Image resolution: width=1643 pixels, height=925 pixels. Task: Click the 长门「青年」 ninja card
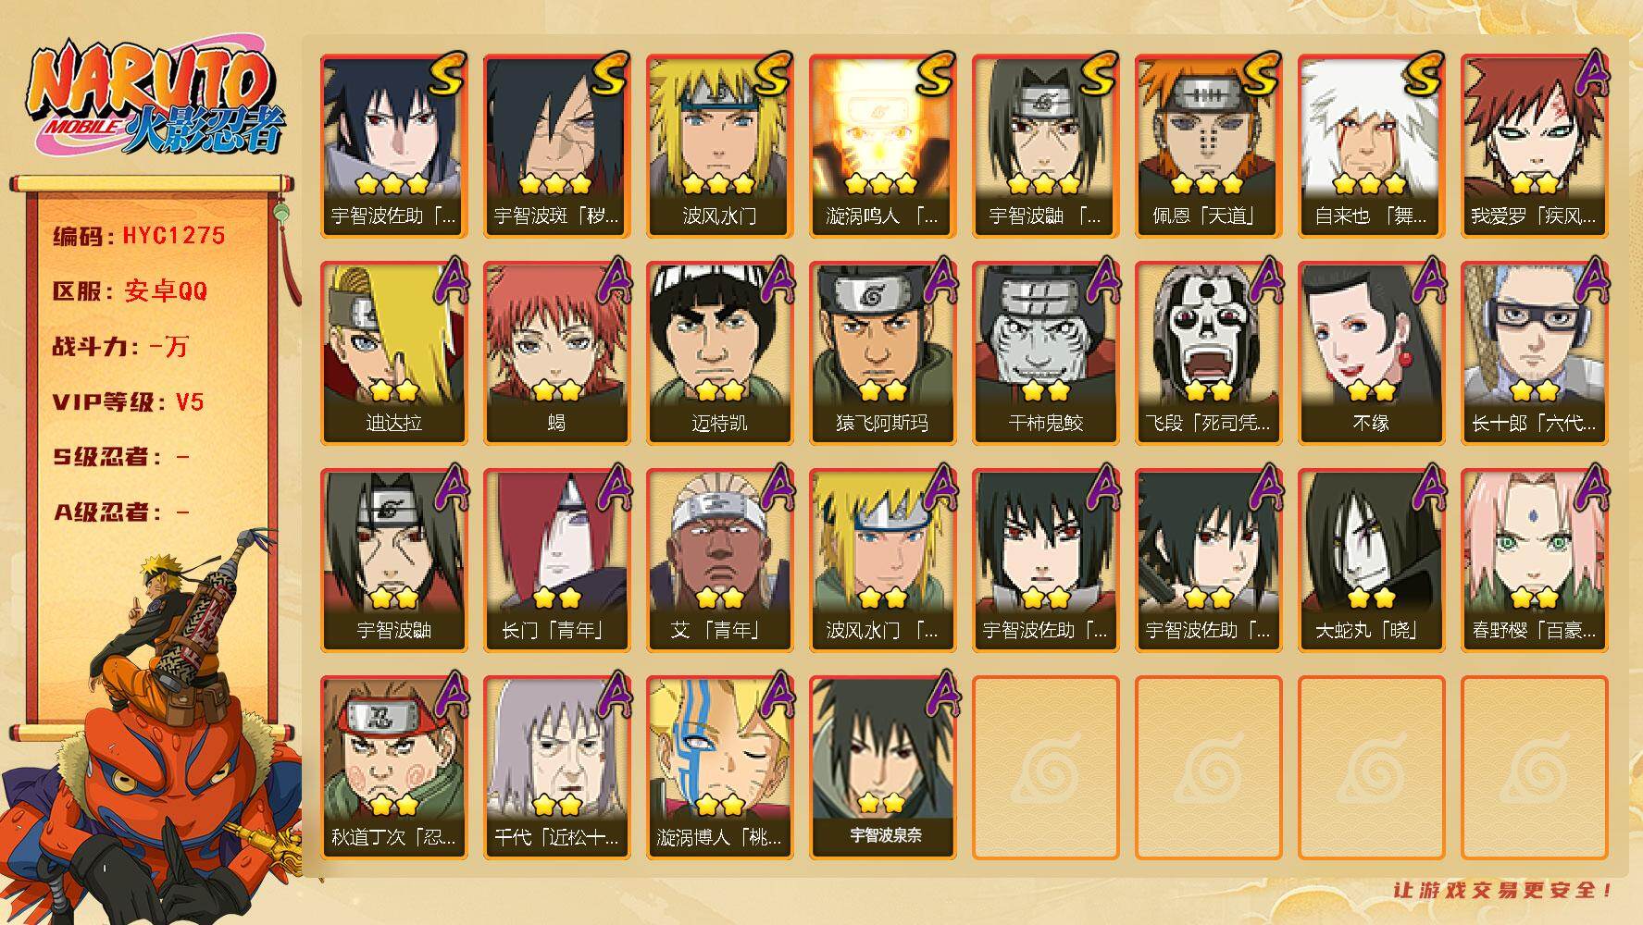pyautogui.click(x=556, y=560)
